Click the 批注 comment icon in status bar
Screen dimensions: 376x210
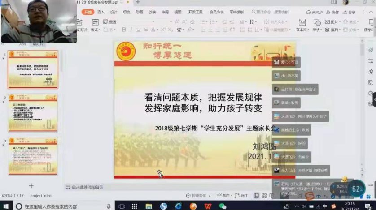pos(241,196)
